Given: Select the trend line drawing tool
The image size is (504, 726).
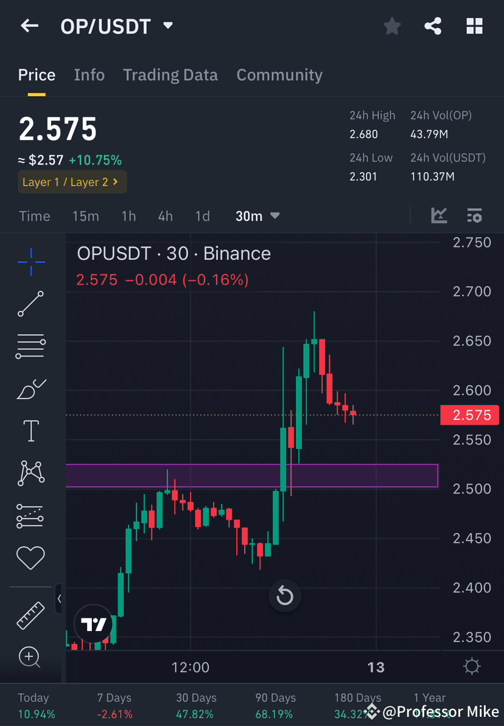Looking at the screenshot, I should (30, 304).
